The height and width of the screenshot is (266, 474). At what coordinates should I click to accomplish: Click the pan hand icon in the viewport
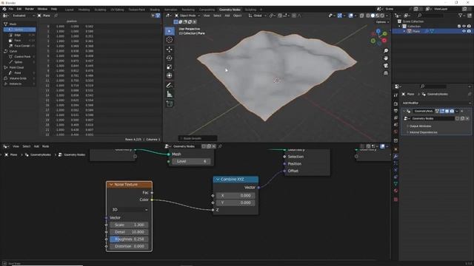pyautogui.click(x=386, y=58)
